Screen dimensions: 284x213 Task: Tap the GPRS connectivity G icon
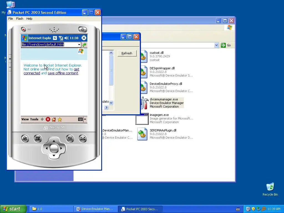pyautogui.click(x=55, y=38)
